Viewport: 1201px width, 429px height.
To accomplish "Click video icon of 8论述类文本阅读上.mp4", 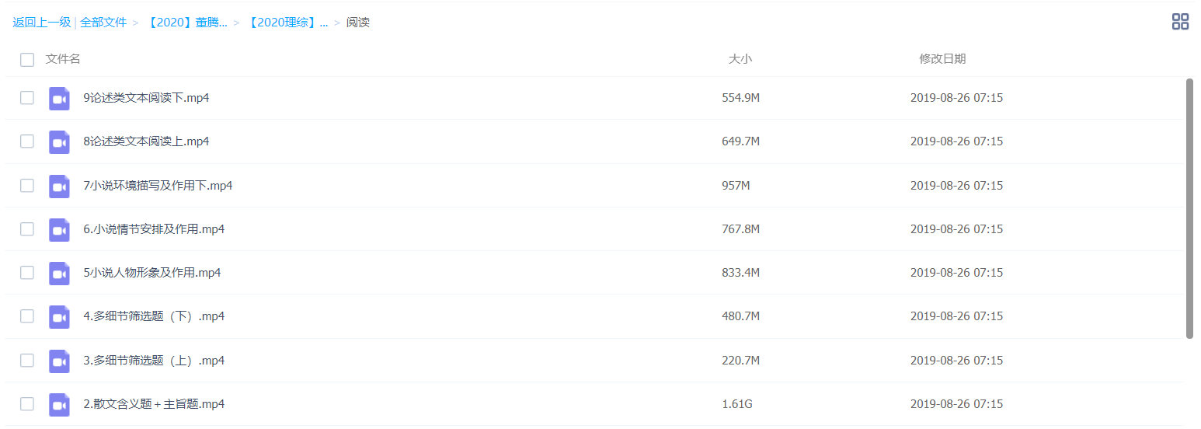I will [59, 141].
